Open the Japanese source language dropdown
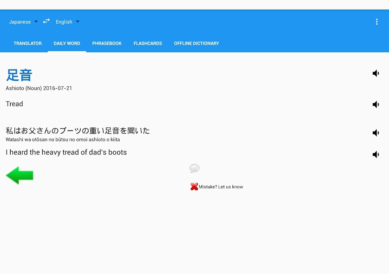 click(x=23, y=22)
